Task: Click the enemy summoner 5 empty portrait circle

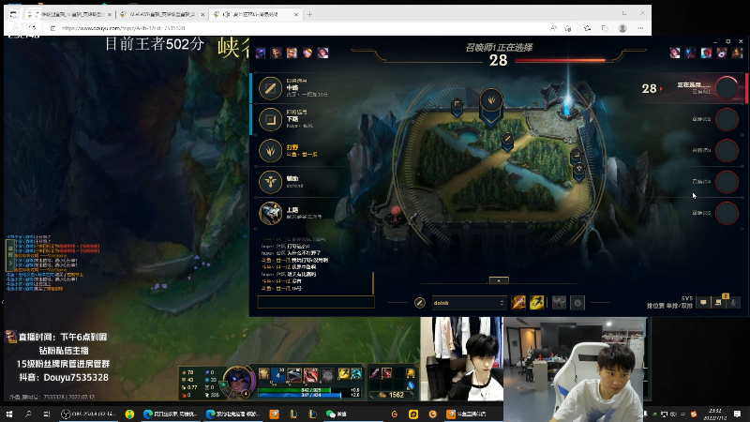Action: click(x=727, y=213)
